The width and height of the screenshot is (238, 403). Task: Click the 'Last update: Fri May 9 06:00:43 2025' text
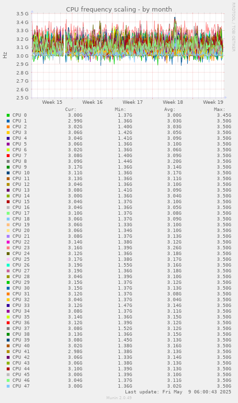pos(178,392)
